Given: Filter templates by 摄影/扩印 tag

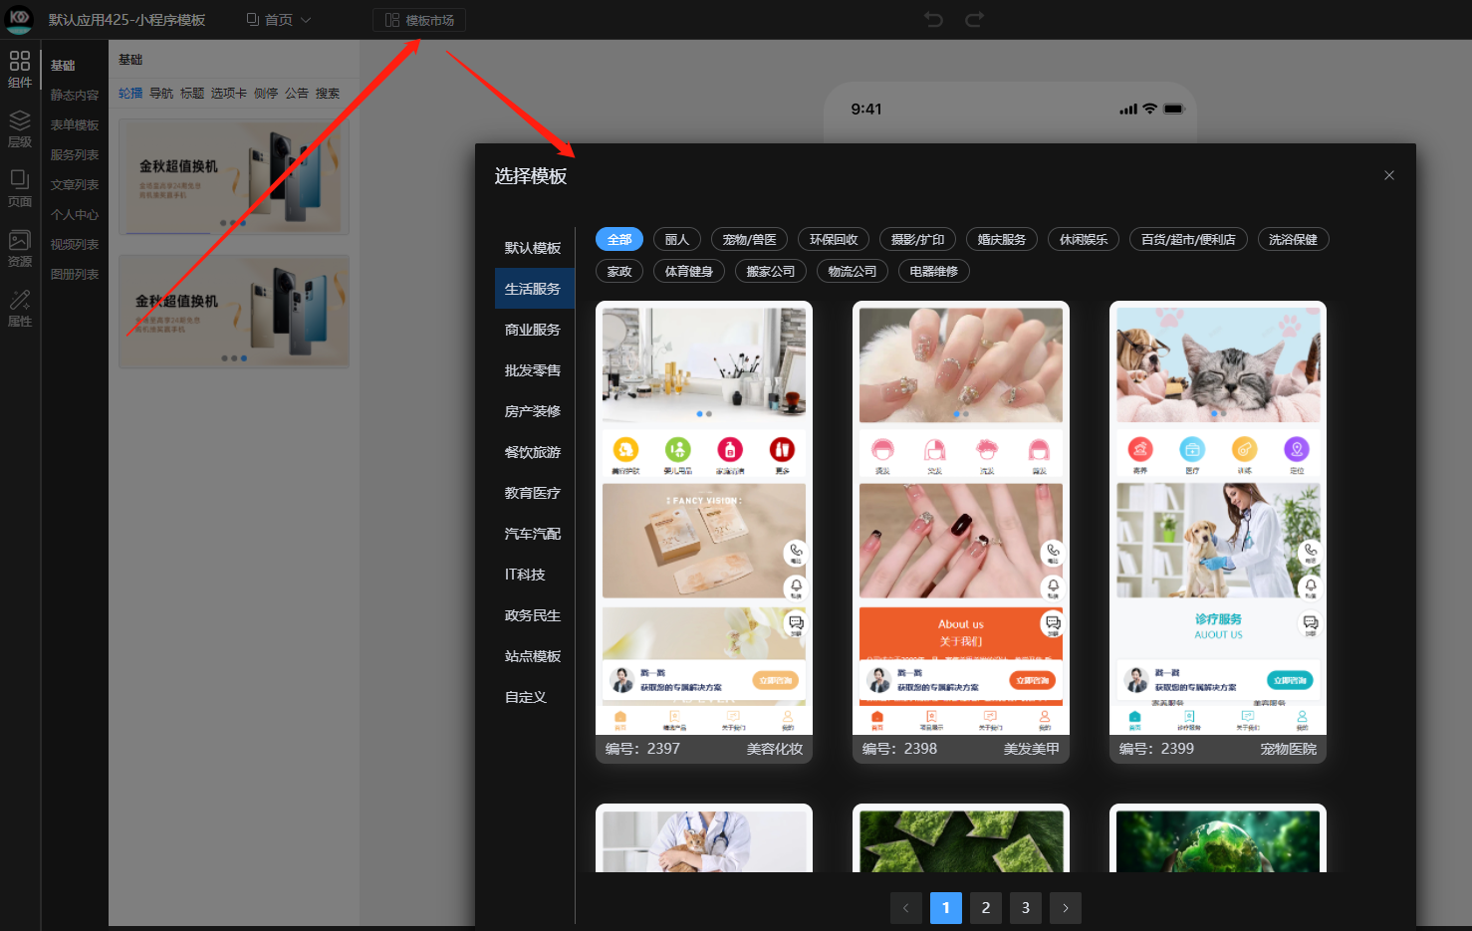Looking at the screenshot, I should point(918,239).
